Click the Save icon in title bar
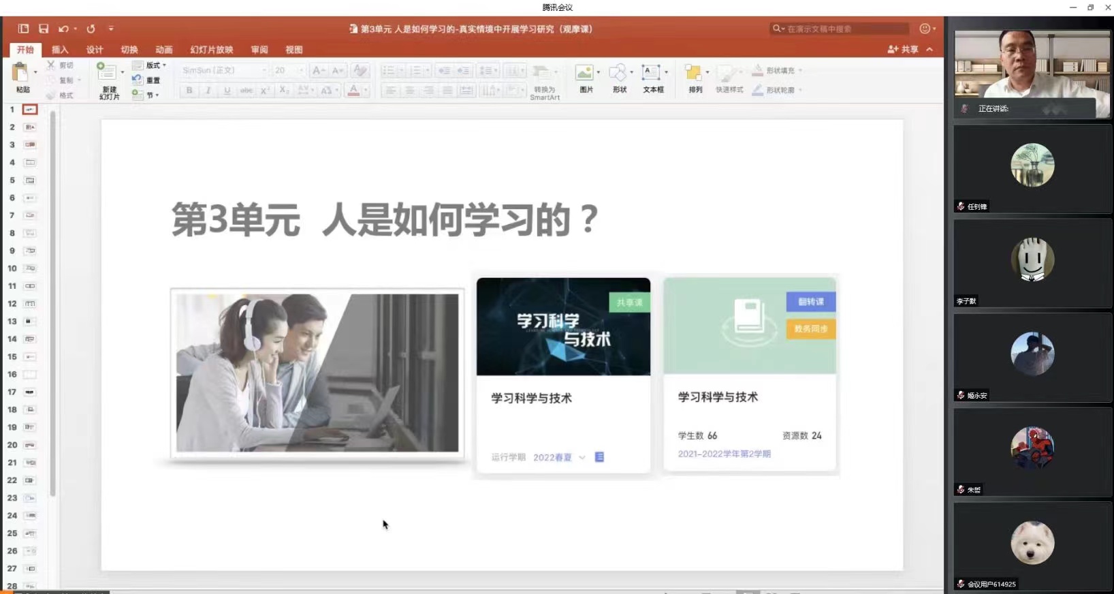The image size is (1114, 594). 44,29
